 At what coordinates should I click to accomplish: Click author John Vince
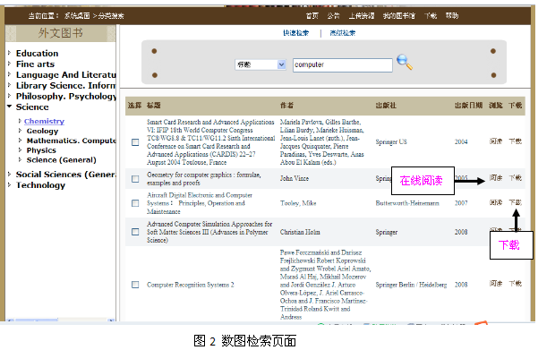tap(294, 178)
